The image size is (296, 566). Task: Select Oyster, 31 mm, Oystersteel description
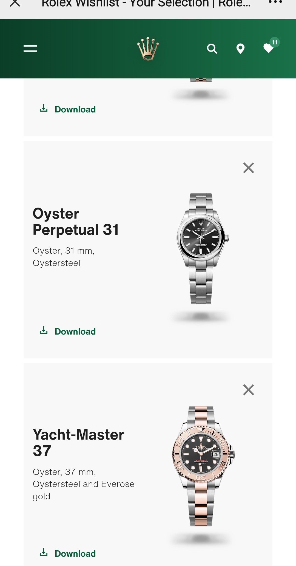click(x=64, y=257)
